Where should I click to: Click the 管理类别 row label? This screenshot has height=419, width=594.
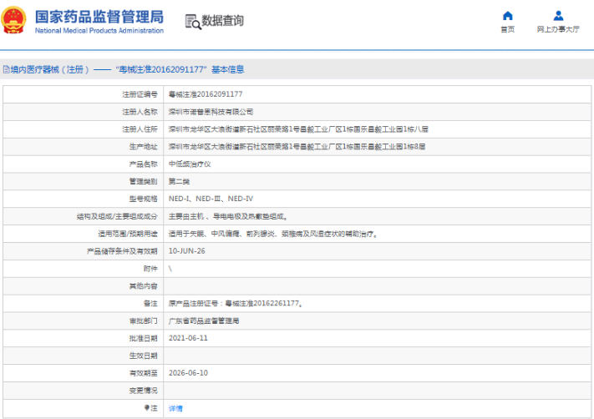[143, 181]
